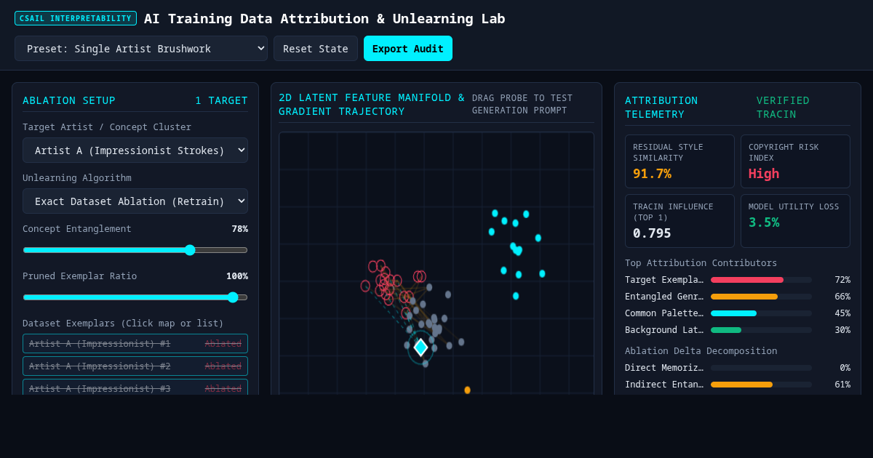Click Copyright Risk Index High value
Screen dimensions: 873x458
[x=764, y=174]
